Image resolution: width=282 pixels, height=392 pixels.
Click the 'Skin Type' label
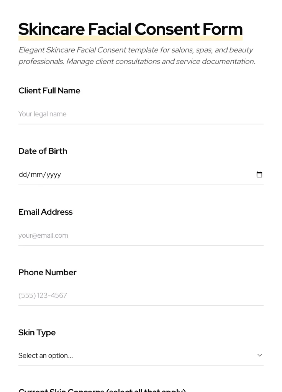(x=37, y=333)
